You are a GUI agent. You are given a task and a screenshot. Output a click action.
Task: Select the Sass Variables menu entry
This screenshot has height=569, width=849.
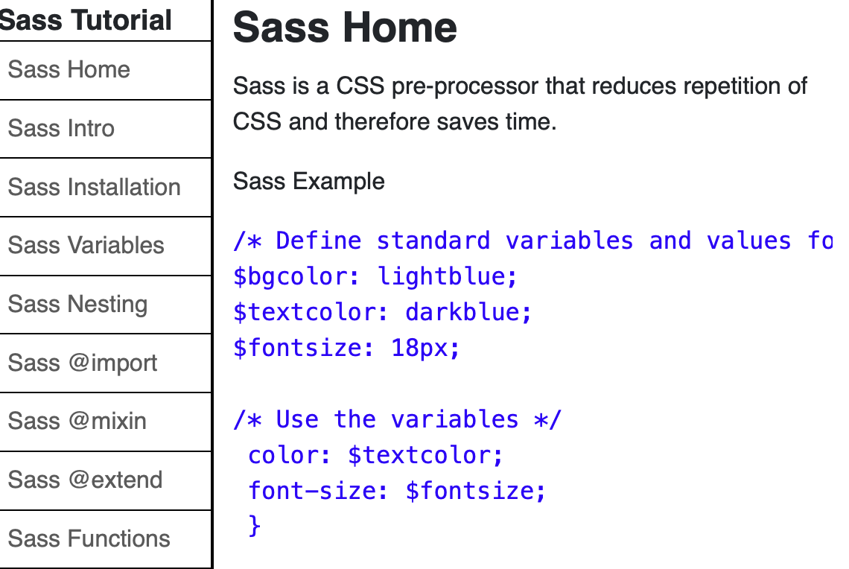86,246
